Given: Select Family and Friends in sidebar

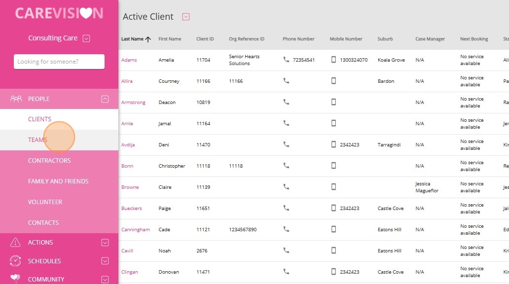Looking at the screenshot, I should (x=58, y=181).
